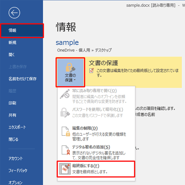Click the final-version icon beside the yellow message
The width and height of the screenshot is (185, 185).
tap(91, 70)
